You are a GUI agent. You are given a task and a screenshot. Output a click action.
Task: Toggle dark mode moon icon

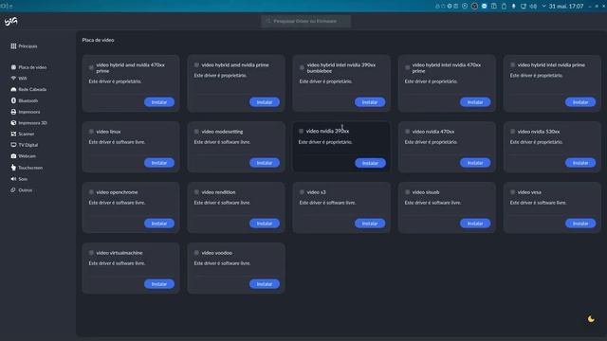[x=591, y=319]
